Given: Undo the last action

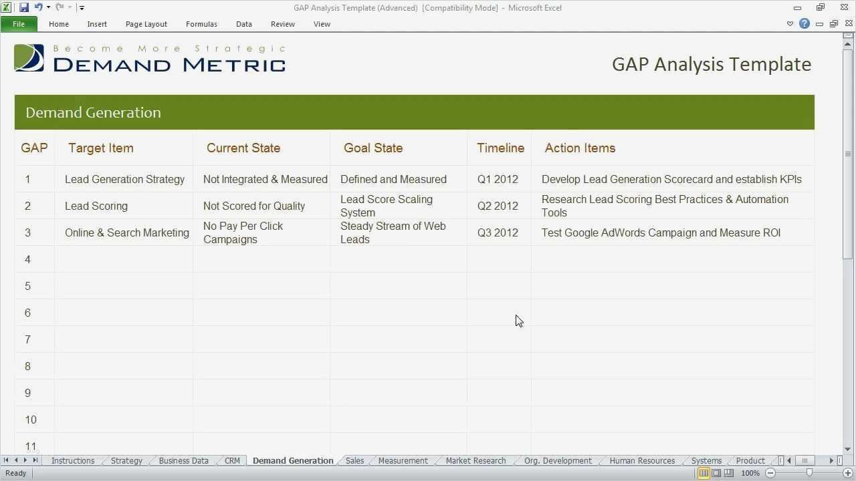Looking at the screenshot, I should tap(38, 7).
